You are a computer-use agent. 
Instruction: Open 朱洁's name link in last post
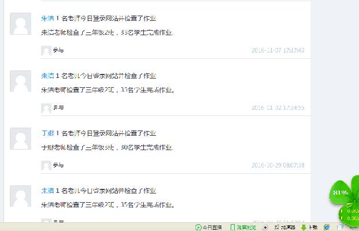47,191
